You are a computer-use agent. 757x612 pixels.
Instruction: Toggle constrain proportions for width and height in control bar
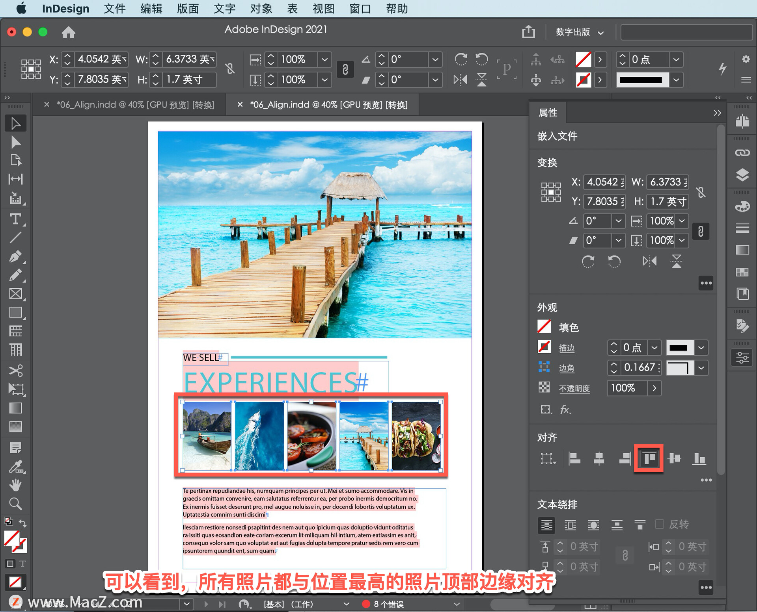(x=230, y=69)
